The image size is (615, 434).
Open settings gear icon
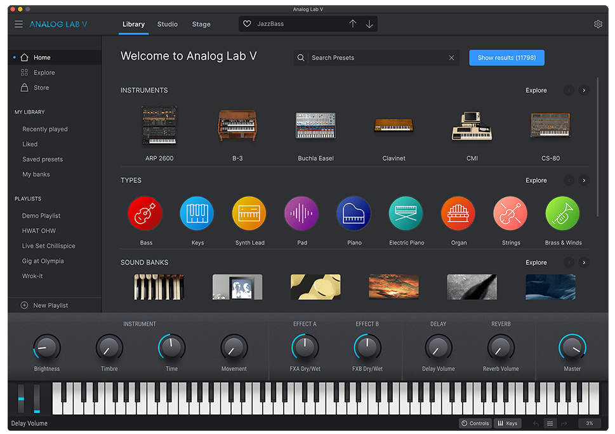pyautogui.click(x=598, y=24)
